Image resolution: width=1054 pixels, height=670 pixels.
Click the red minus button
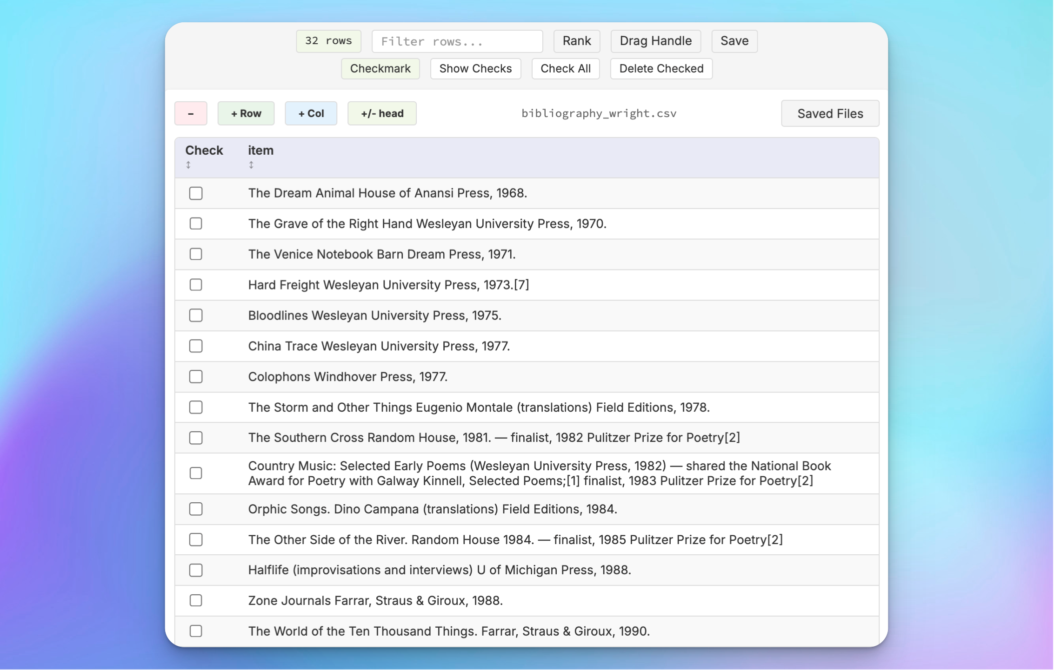pos(191,113)
